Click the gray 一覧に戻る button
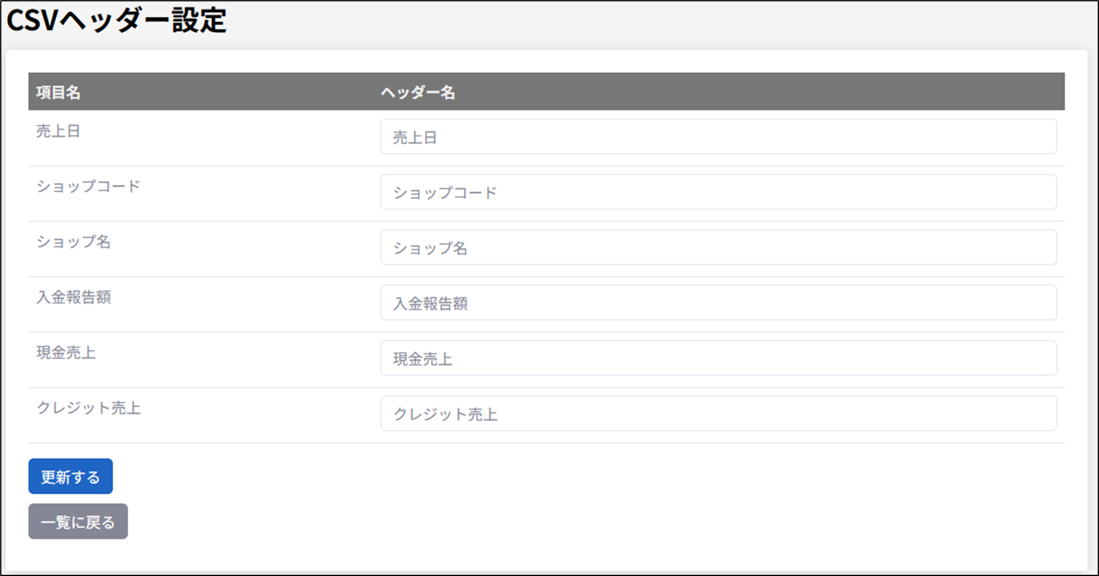Screen dimensions: 1099x576 tap(78, 521)
